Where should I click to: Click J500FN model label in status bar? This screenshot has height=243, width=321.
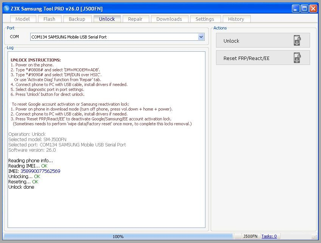coord(250,236)
